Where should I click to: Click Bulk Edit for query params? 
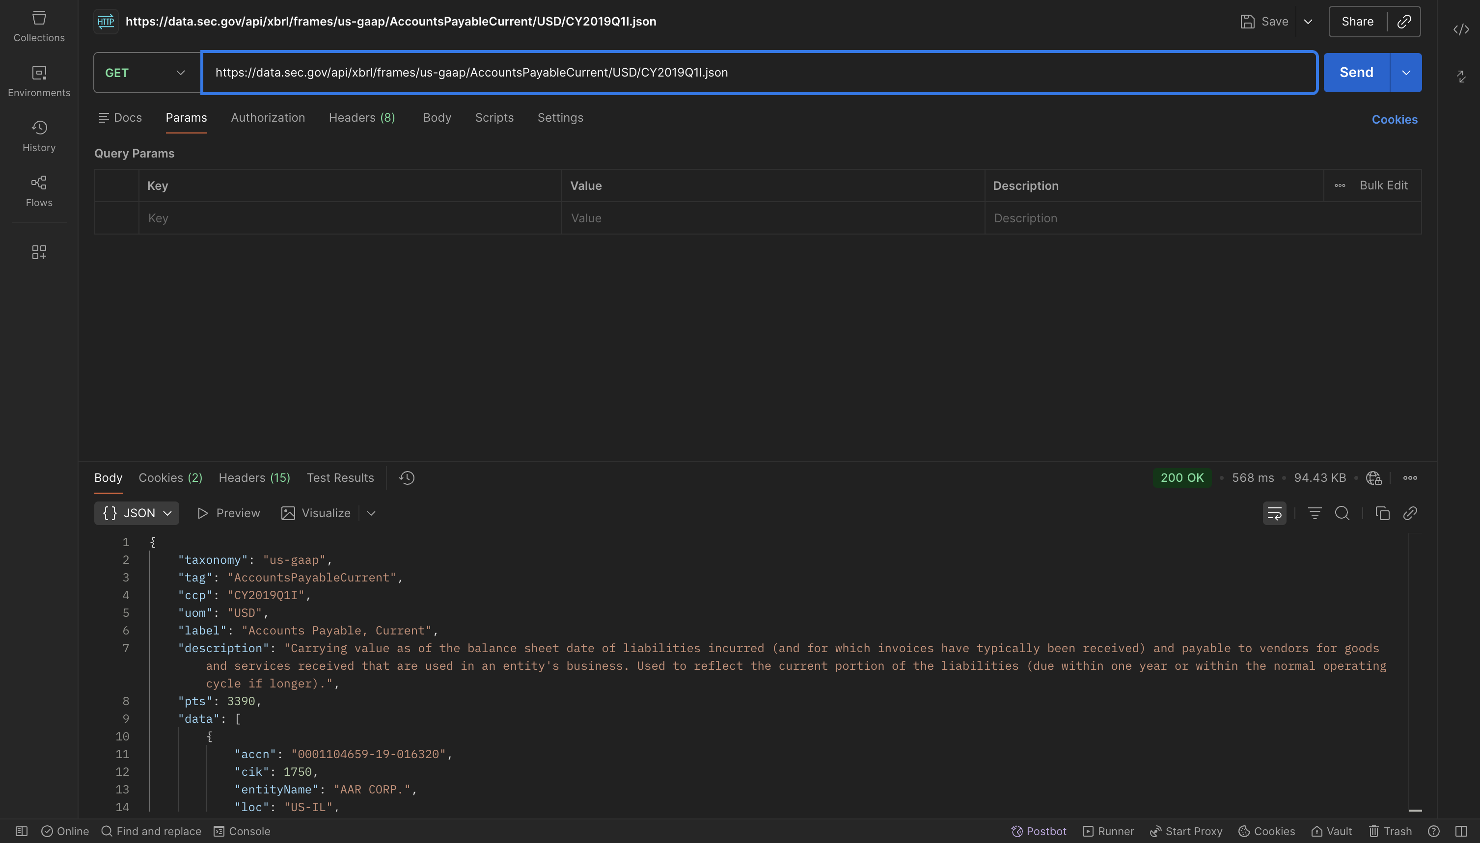(x=1383, y=185)
